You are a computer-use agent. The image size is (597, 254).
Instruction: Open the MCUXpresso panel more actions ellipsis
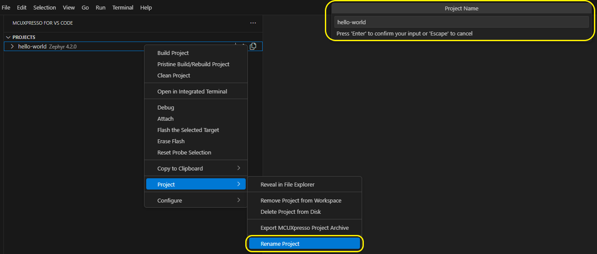pos(253,23)
